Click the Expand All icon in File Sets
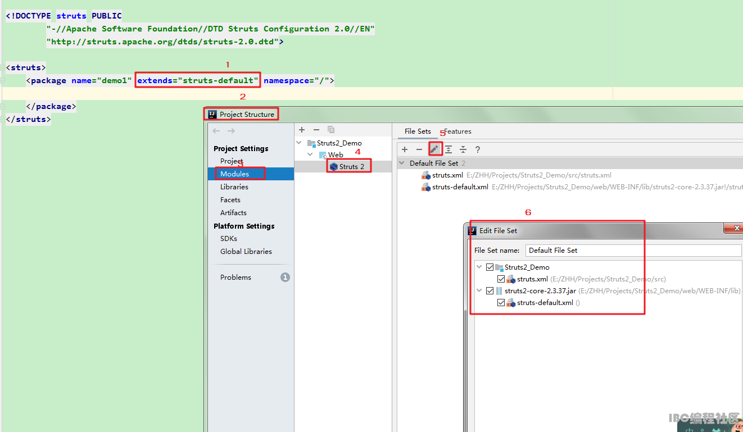 coord(448,149)
